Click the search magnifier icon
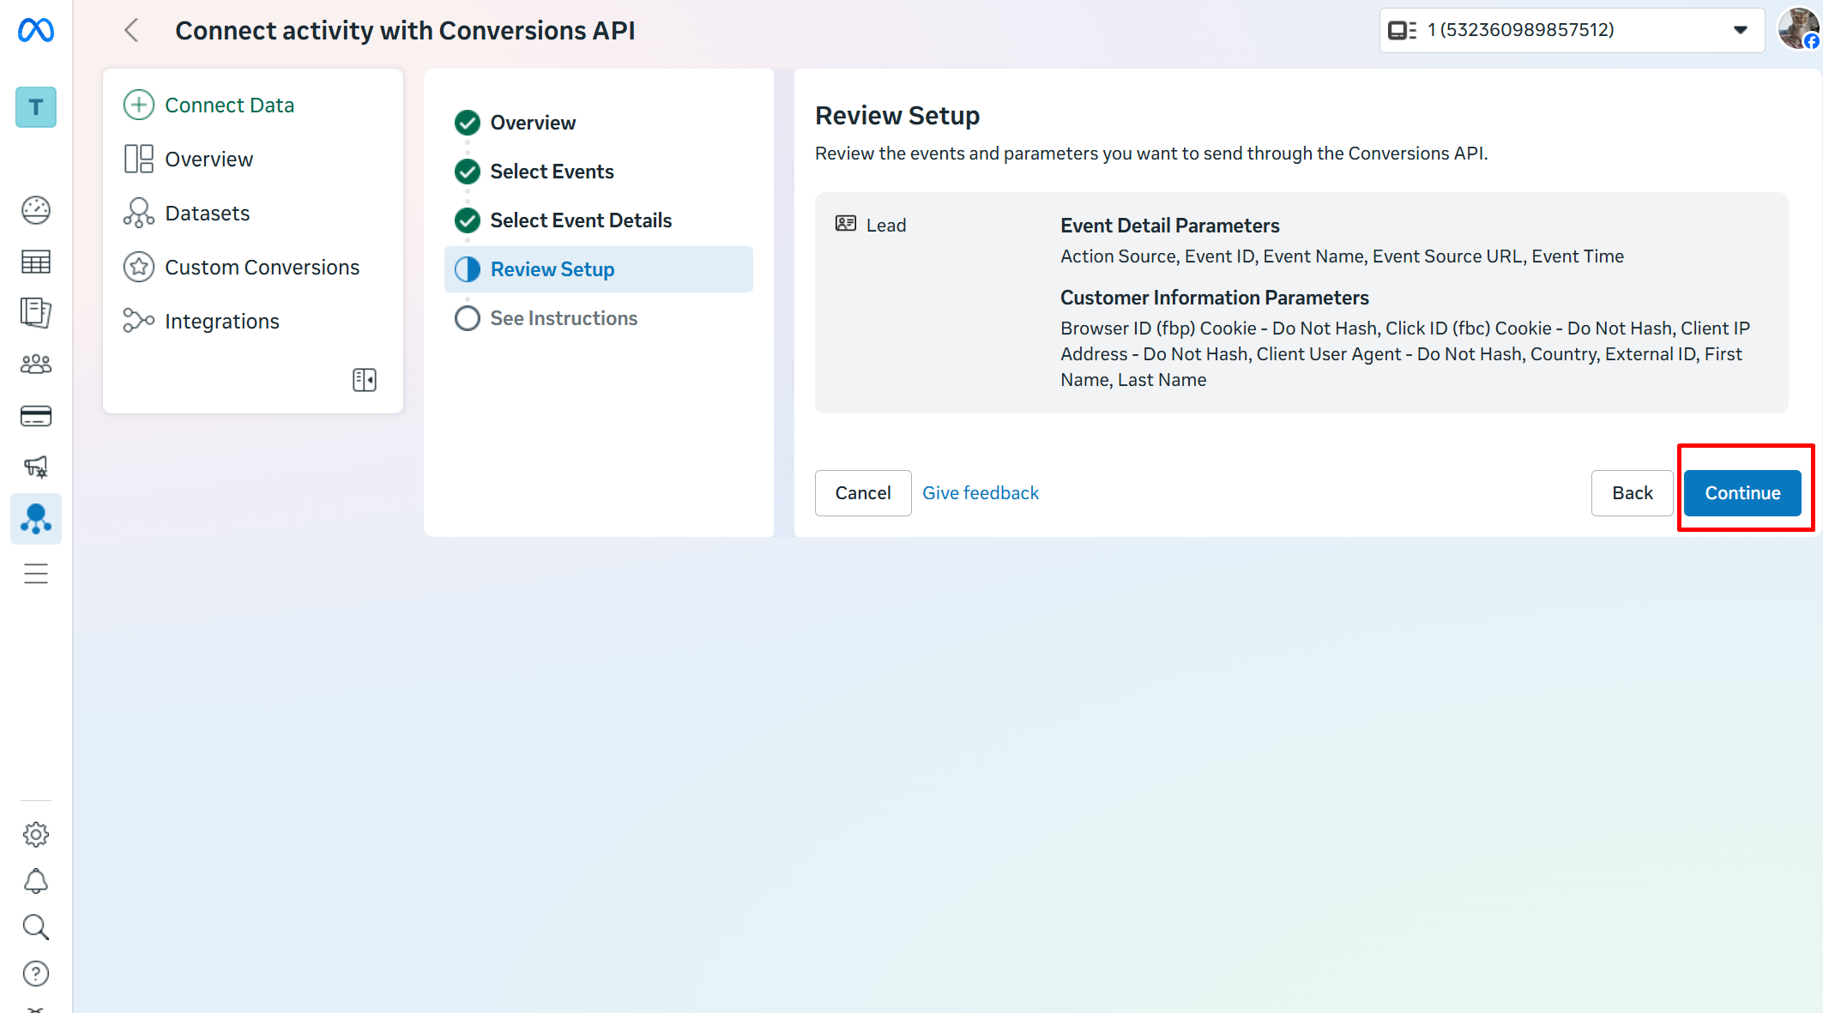The image size is (1823, 1013). (x=36, y=927)
